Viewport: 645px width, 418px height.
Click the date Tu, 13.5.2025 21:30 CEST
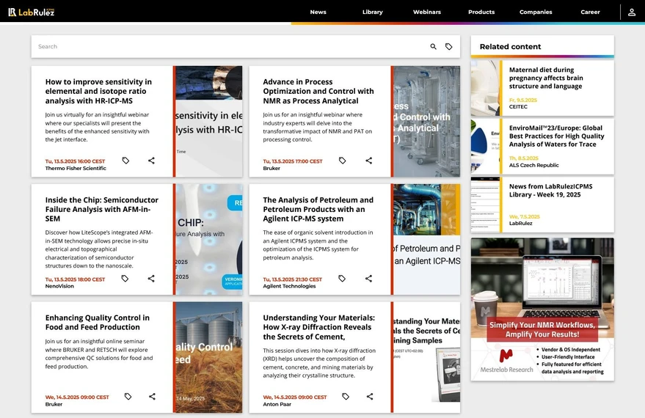(x=293, y=279)
